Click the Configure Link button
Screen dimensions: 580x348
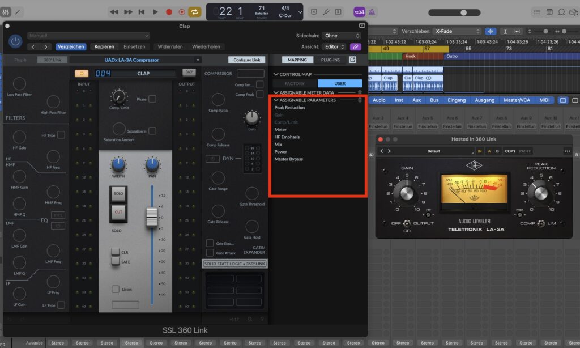(x=247, y=60)
